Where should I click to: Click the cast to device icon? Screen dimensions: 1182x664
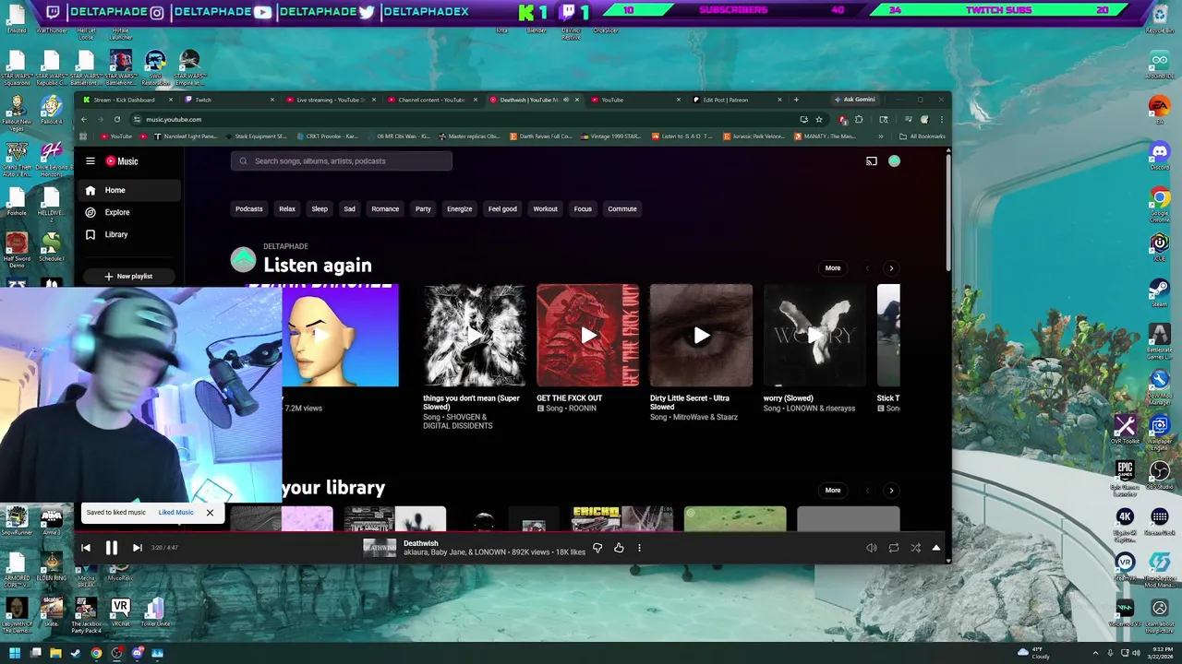pyautogui.click(x=871, y=160)
